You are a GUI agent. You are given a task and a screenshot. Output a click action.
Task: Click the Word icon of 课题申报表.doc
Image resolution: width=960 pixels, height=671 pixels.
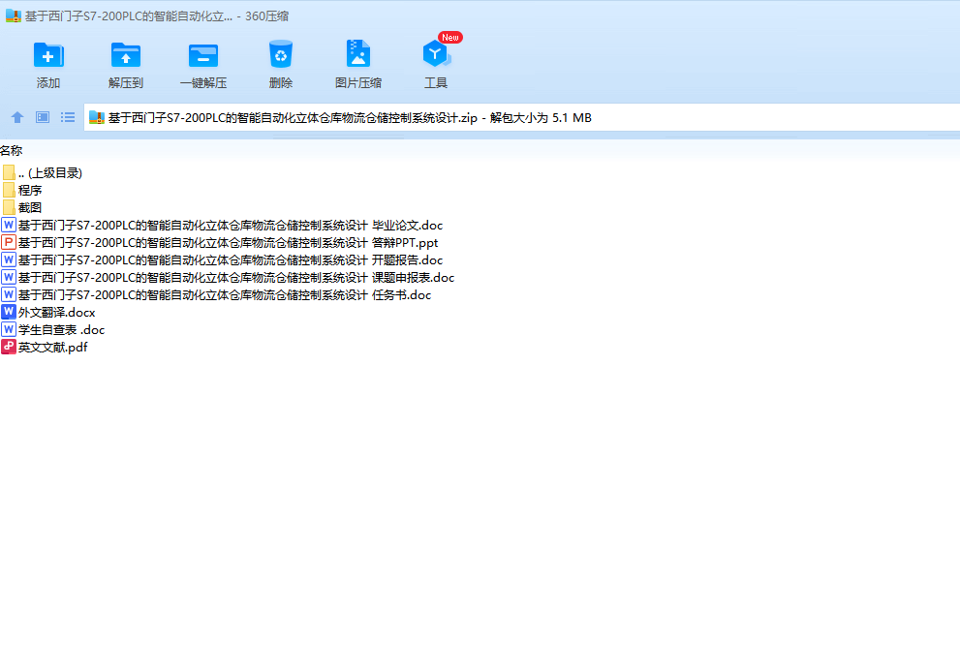coord(9,277)
